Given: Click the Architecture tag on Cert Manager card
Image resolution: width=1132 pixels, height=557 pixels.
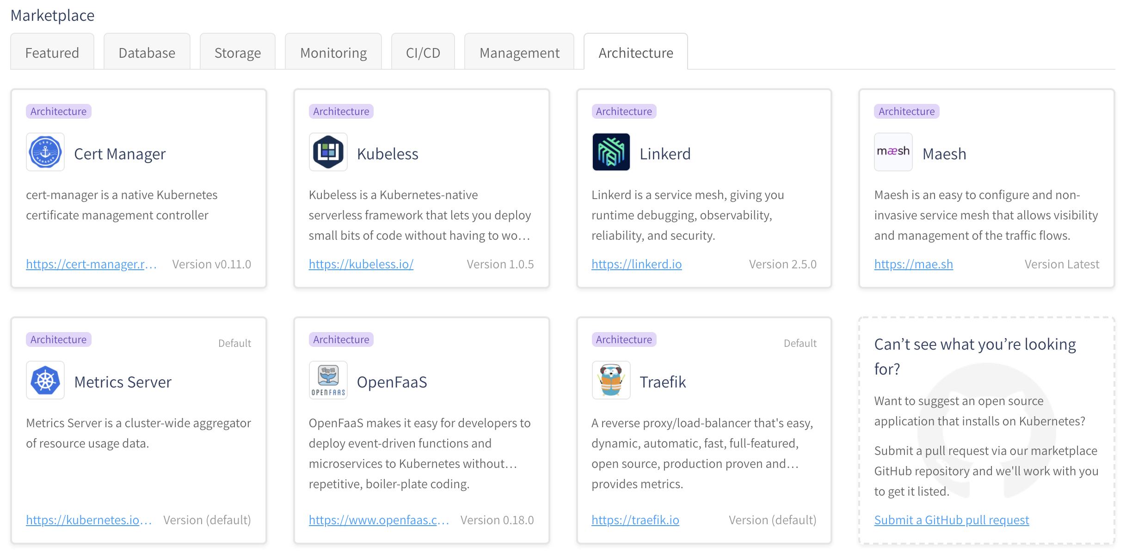Looking at the screenshot, I should point(58,111).
